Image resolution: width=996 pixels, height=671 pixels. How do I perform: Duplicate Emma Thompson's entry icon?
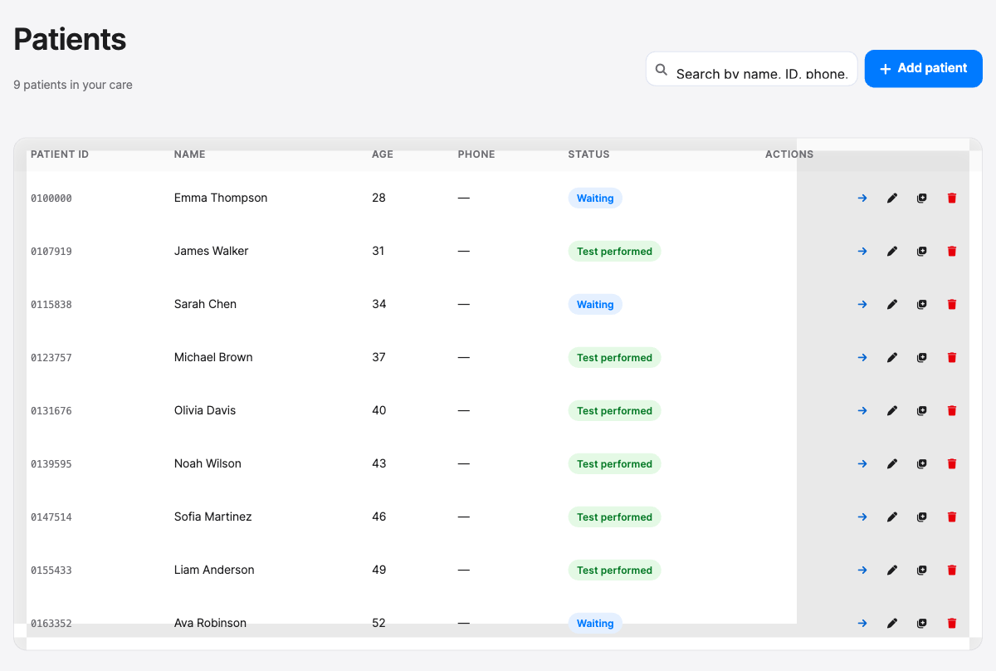[x=922, y=198]
